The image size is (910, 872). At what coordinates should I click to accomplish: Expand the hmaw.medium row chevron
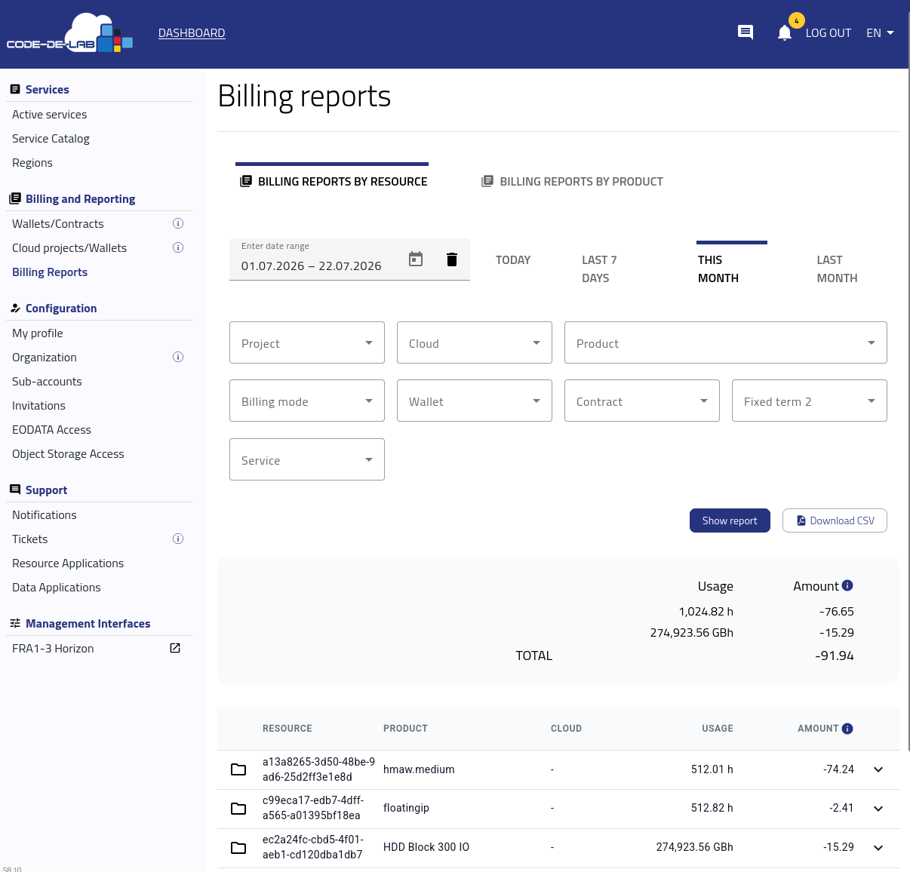[x=878, y=769]
